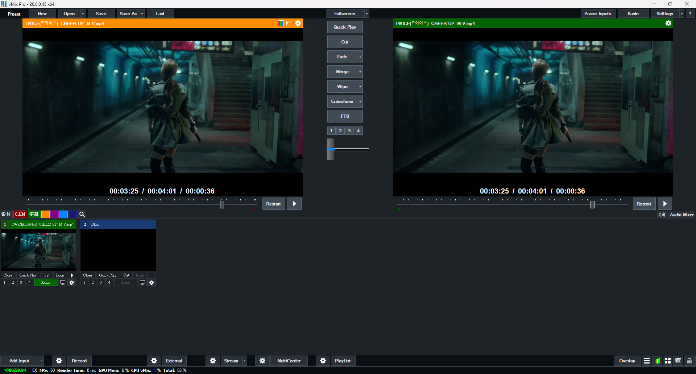Viewport: 696px width, 374px height.
Task: Search inputs with the magnifier icon
Action: click(82, 214)
